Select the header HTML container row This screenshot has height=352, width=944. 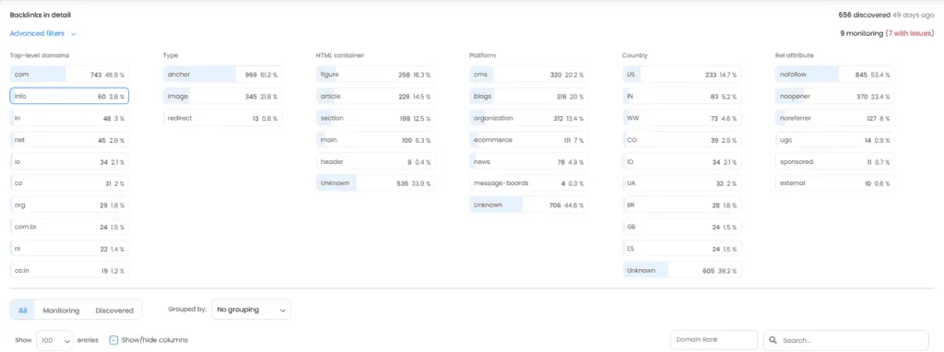[x=375, y=162]
